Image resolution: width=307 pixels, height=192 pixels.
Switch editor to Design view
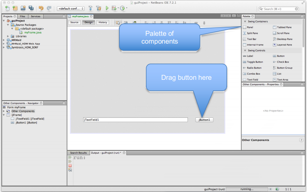pos(88,22)
